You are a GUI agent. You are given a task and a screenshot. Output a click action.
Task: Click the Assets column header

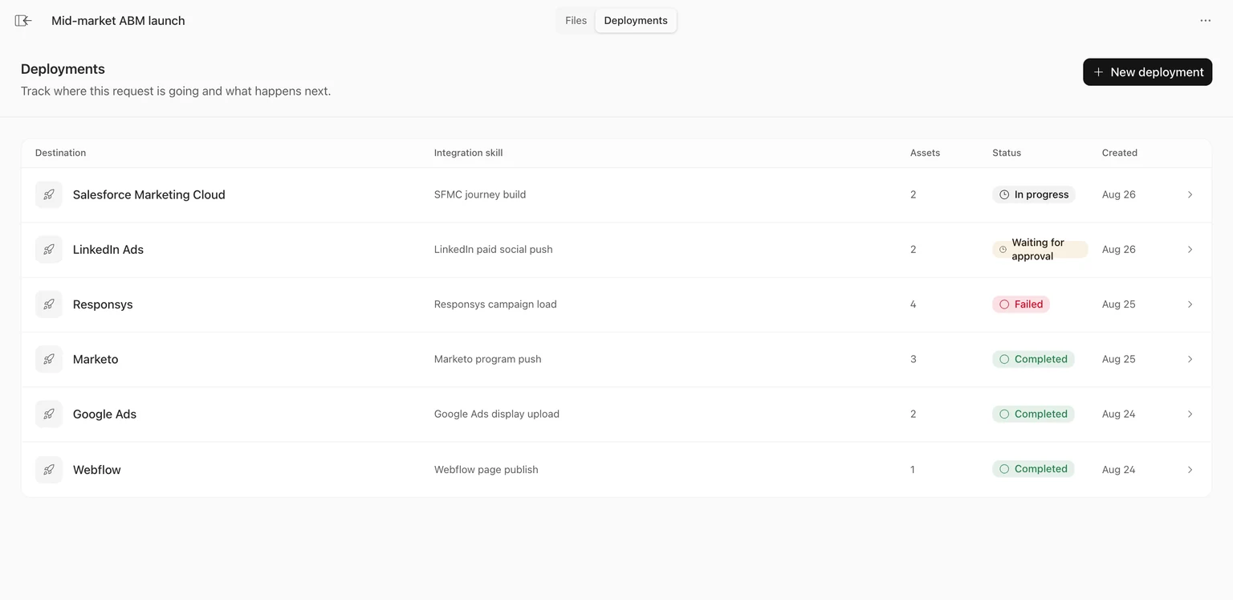pos(925,153)
